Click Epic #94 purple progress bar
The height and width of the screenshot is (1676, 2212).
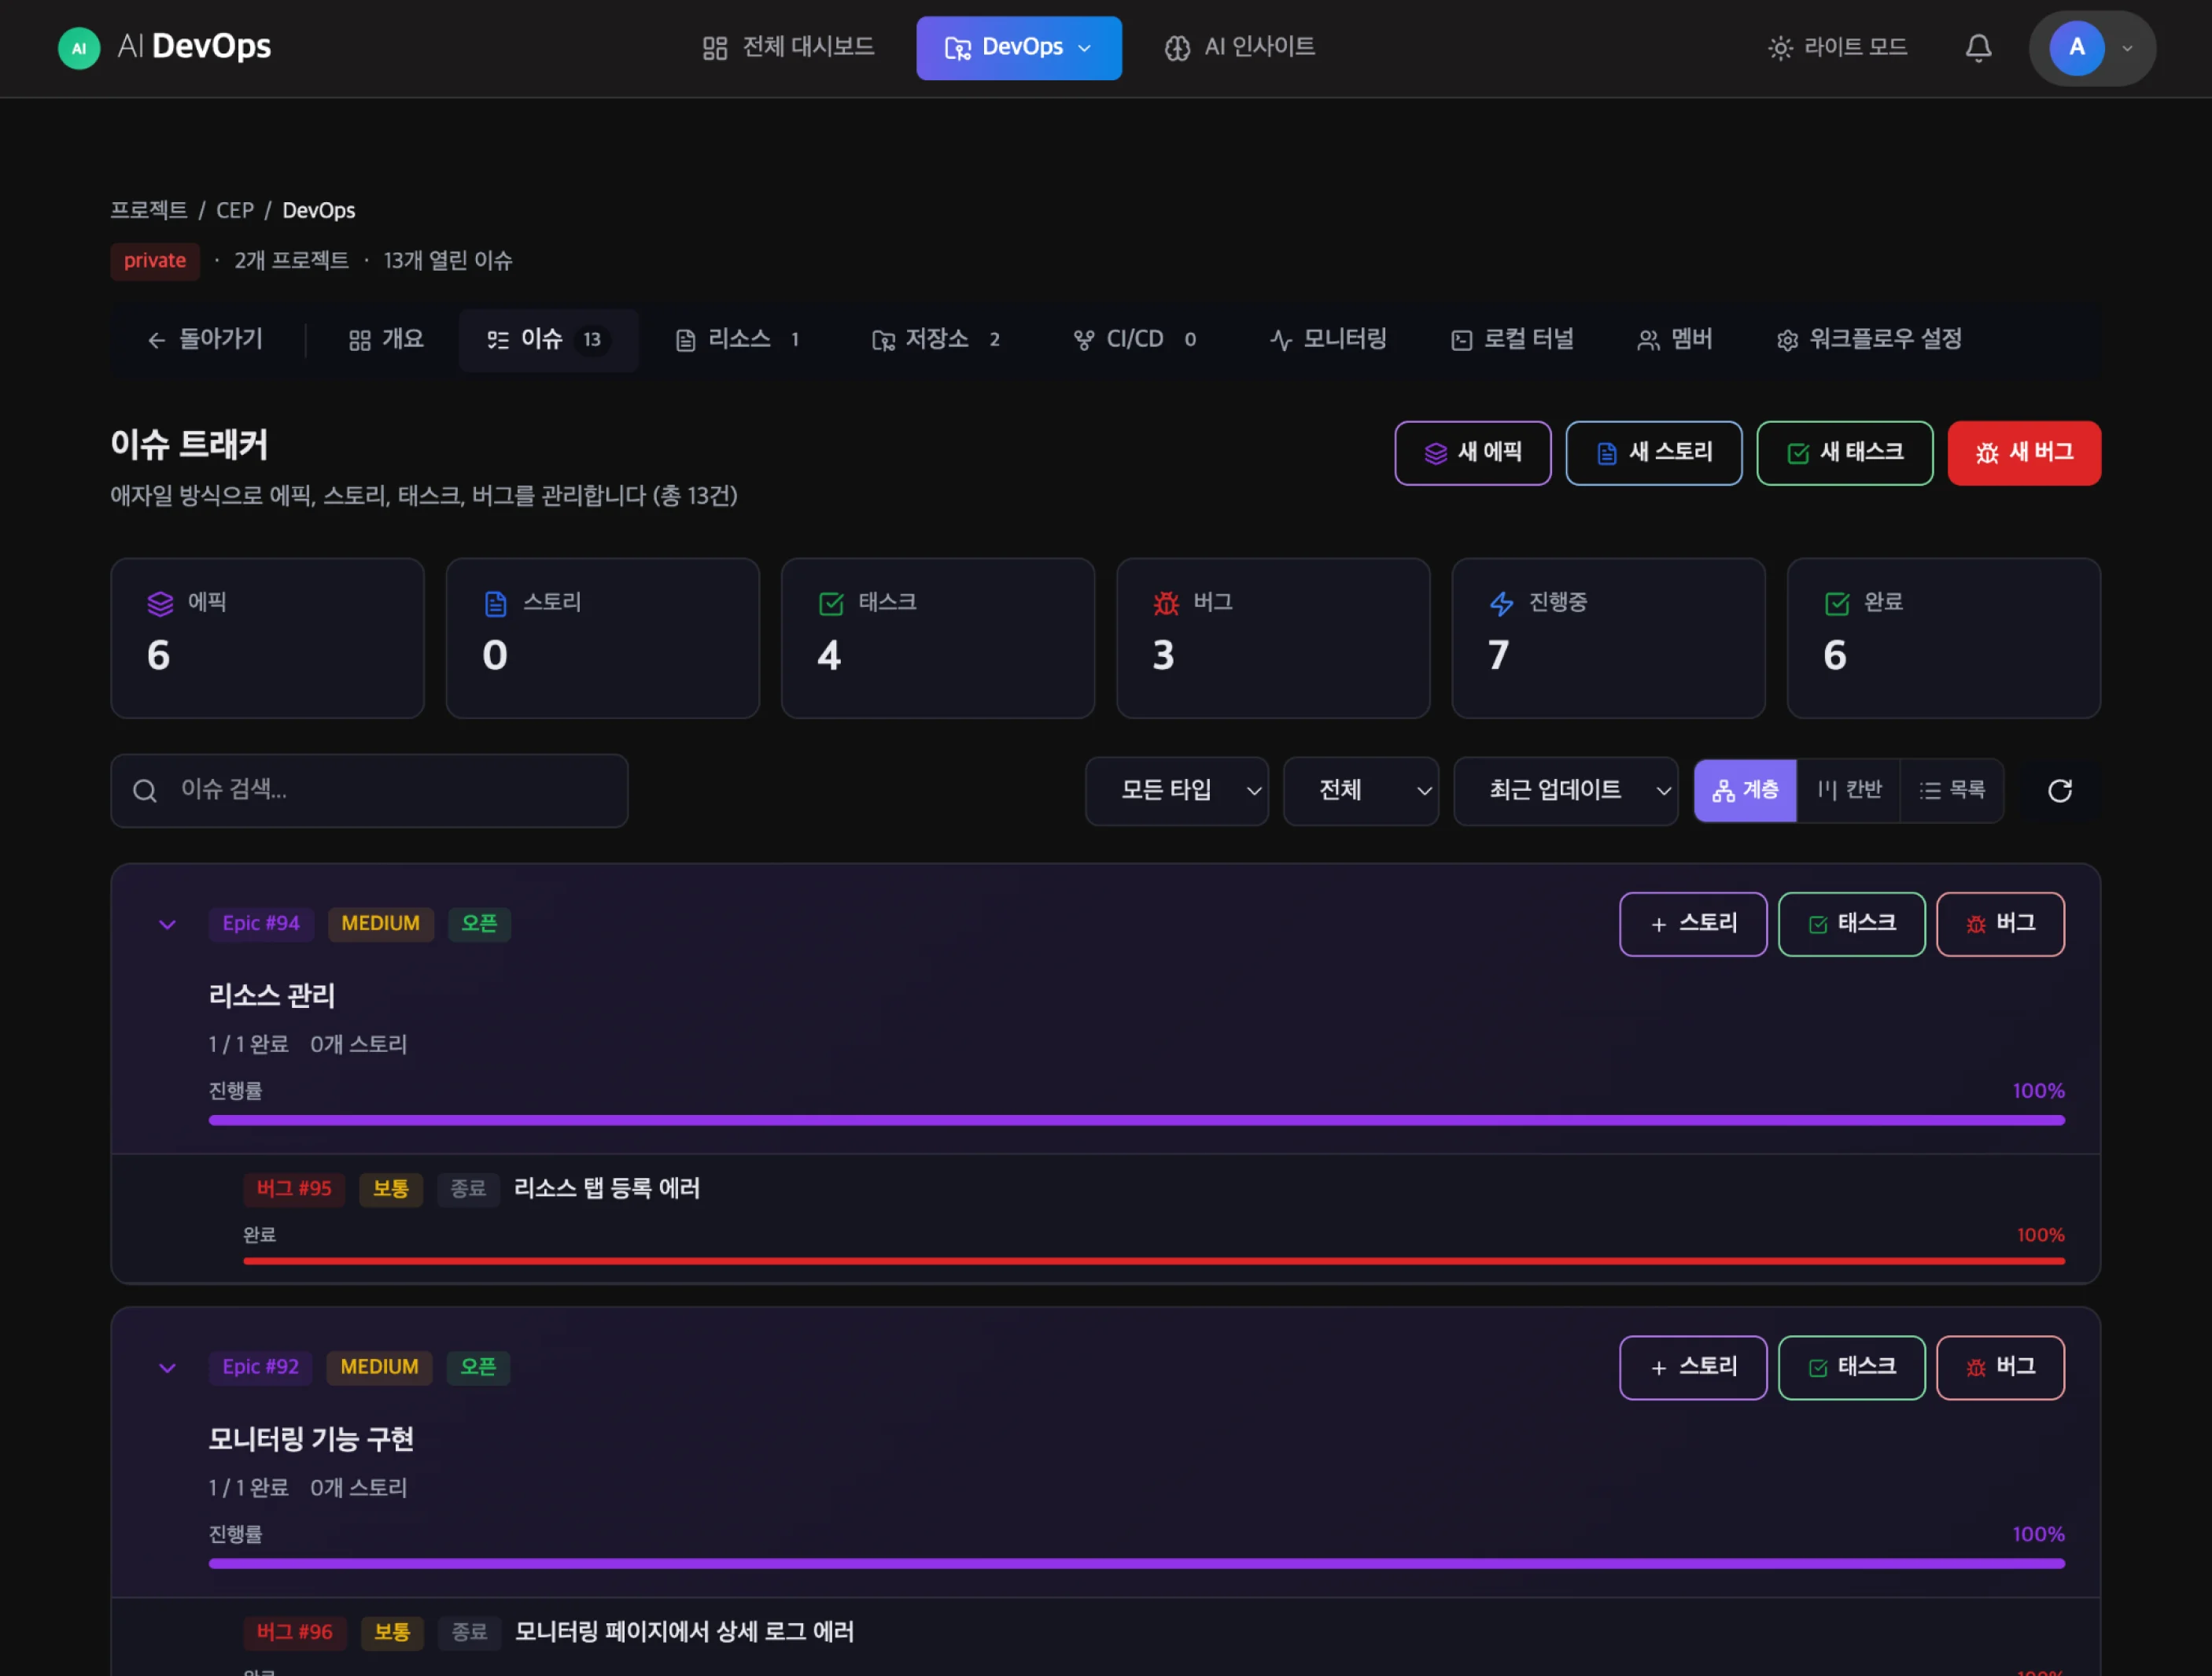(1136, 1120)
